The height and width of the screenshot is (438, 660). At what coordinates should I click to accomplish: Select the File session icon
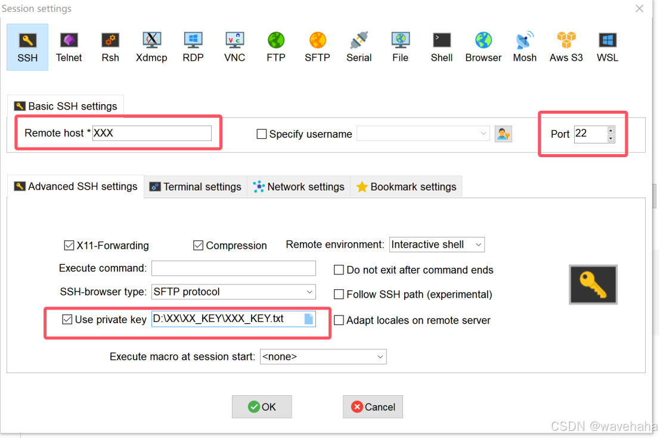click(x=400, y=47)
